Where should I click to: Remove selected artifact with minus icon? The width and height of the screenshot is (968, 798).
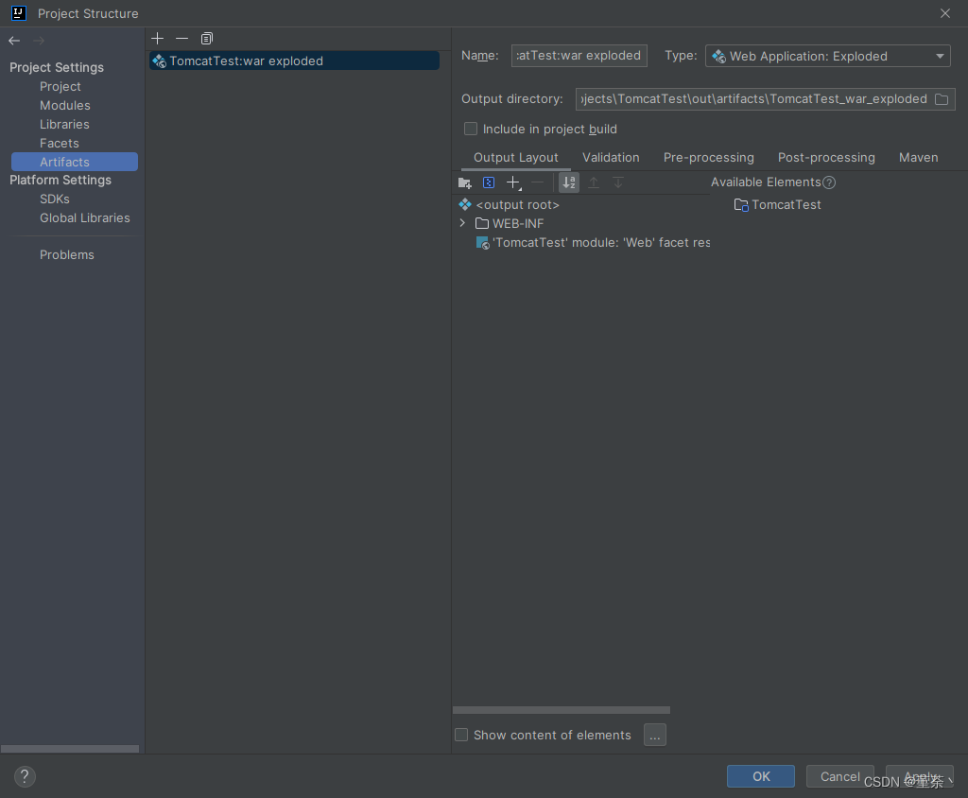181,39
